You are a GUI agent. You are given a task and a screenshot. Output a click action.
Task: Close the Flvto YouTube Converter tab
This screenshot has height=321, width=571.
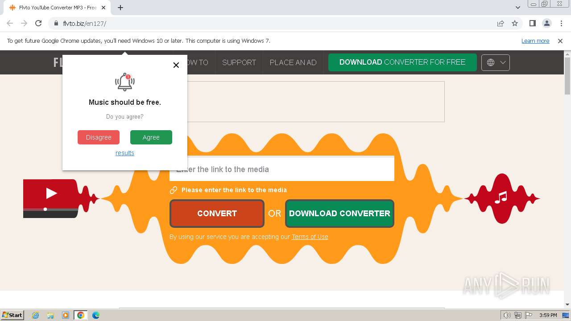tap(104, 8)
